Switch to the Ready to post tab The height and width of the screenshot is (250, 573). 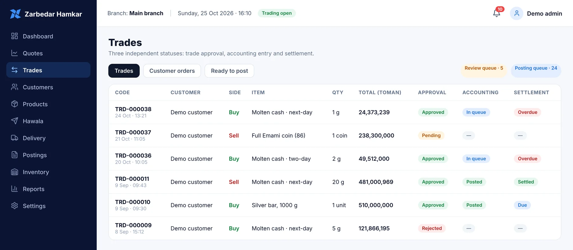229,71
